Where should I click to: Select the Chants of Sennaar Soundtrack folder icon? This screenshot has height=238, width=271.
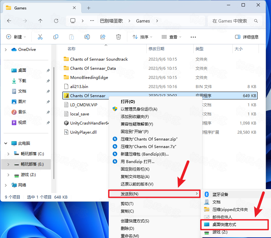66,59
